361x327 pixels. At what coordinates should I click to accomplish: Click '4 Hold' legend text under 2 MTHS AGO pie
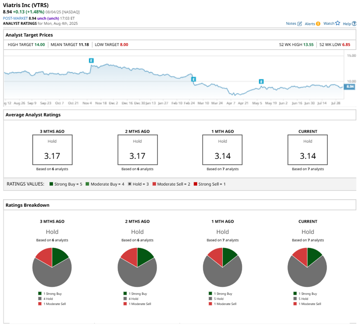[x=134, y=299]
